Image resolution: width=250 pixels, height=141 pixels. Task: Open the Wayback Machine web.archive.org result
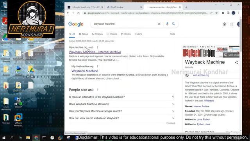tap(85, 71)
